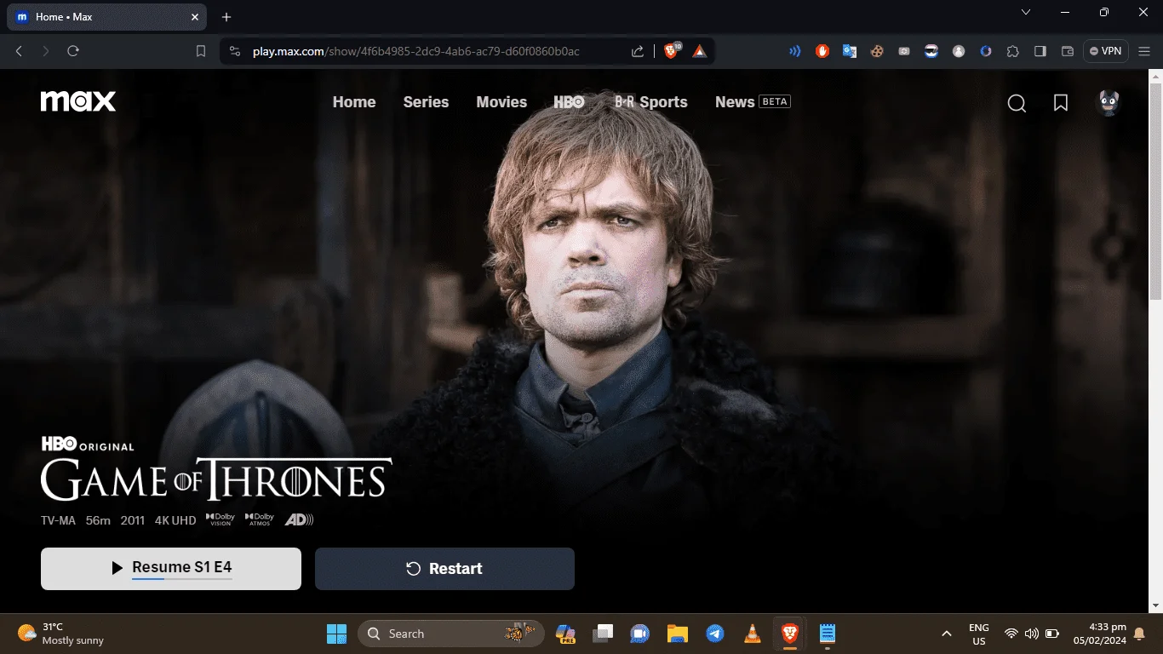Open a new browser tab
This screenshot has width=1163, height=654.
point(226,17)
